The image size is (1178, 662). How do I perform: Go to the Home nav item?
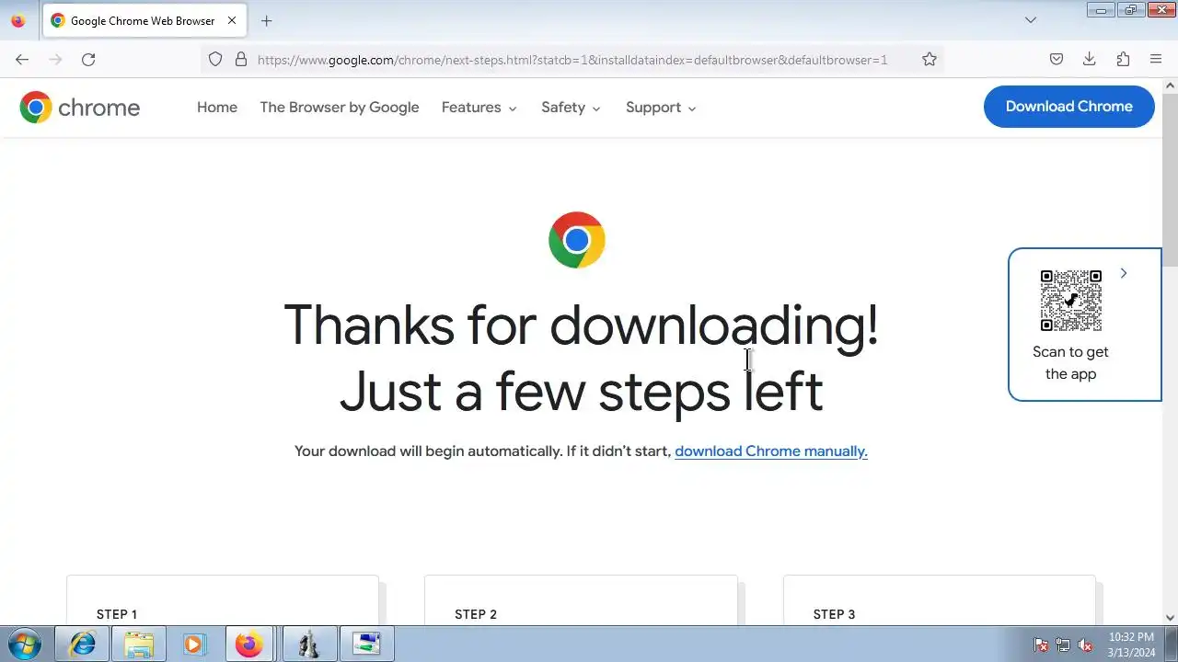click(x=217, y=108)
